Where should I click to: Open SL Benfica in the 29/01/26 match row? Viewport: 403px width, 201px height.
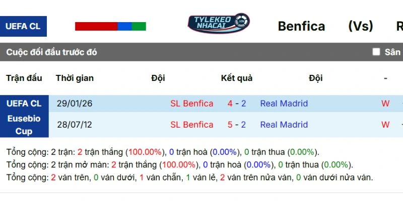[191, 104]
